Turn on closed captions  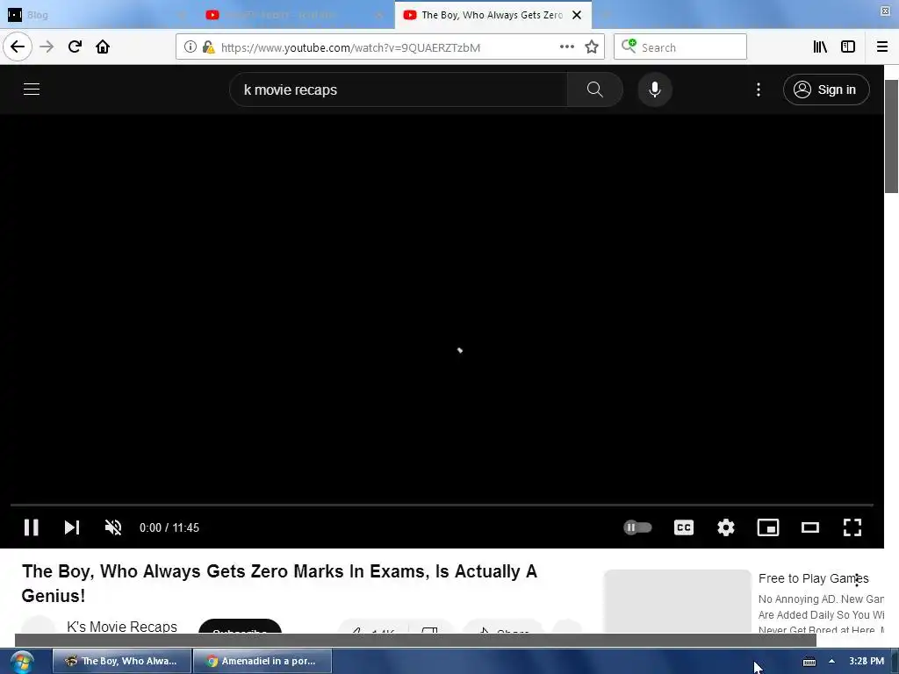(x=683, y=527)
